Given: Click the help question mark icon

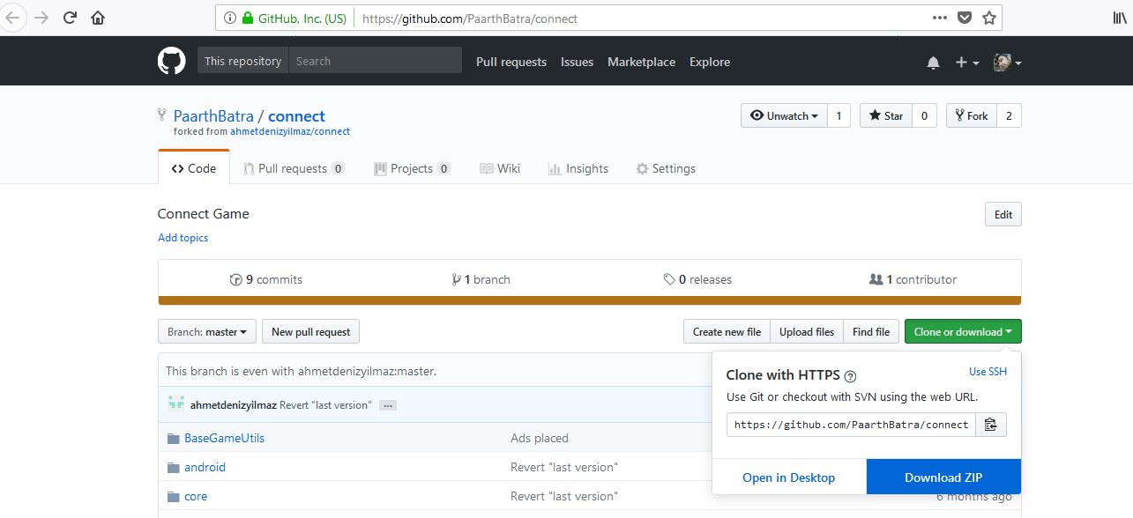Looking at the screenshot, I should [x=850, y=375].
